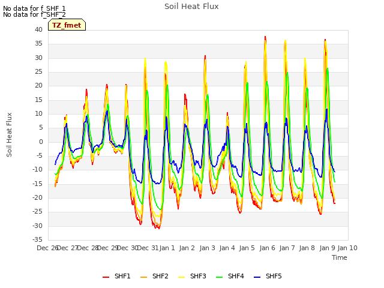384x288 pixels.
Task: Click the Jan 7 x-axis tick label
Action: point(287,248)
